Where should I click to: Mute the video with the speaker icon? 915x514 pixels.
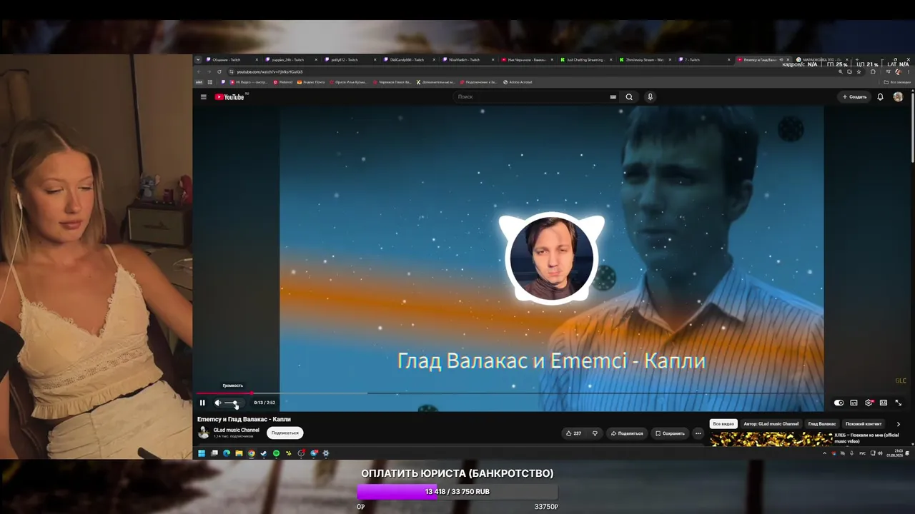[x=218, y=403]
